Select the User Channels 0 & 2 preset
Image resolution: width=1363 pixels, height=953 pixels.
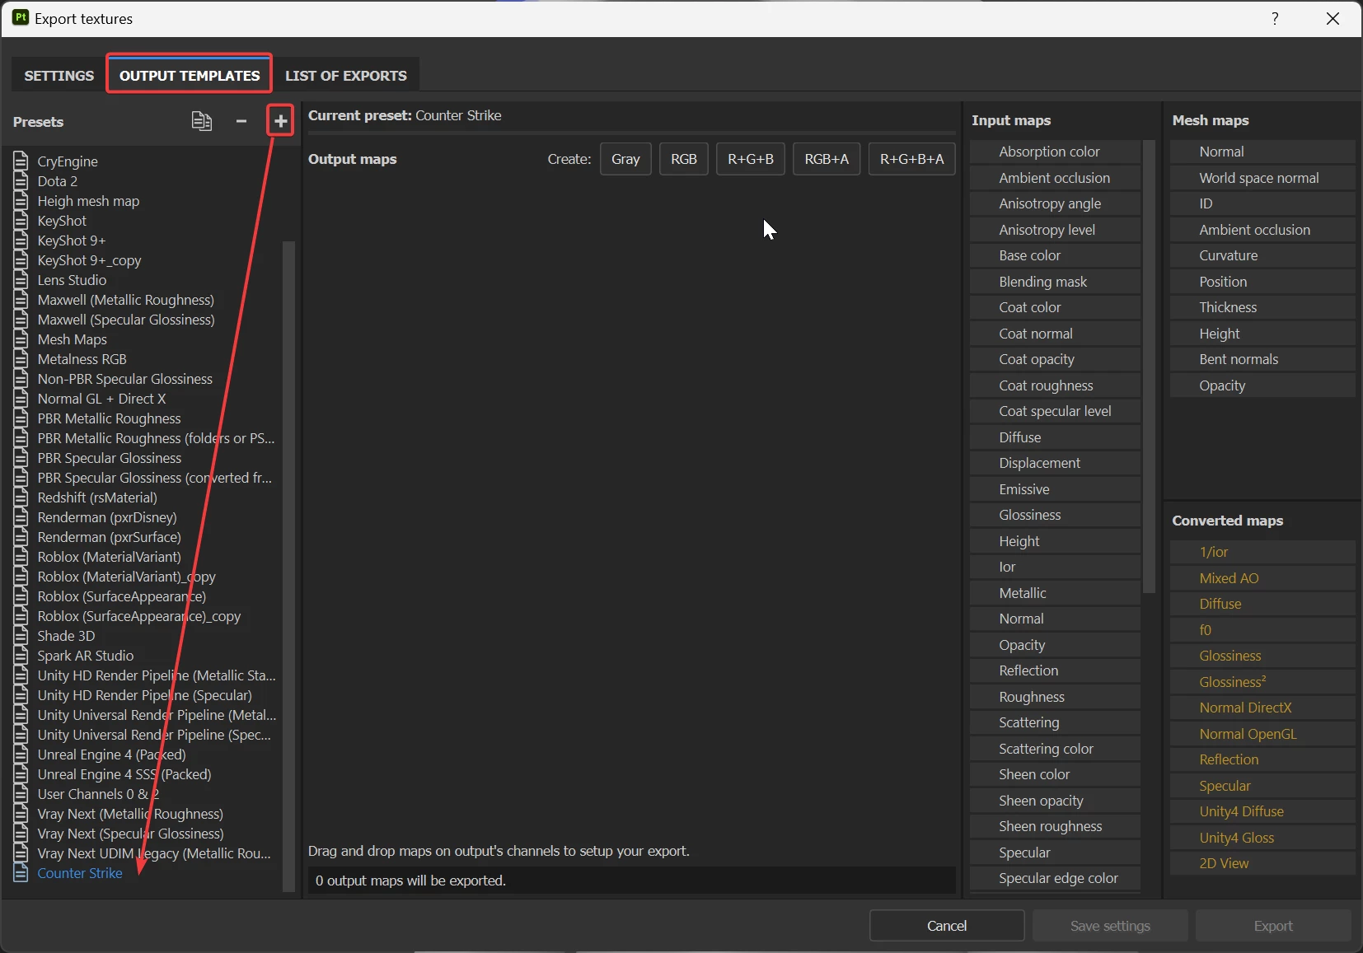tap(98, 794)
